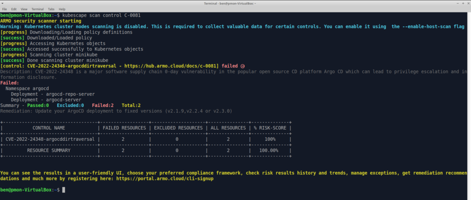Click 'CONTROL NAME' table header
This screenshot has height=200, width=471.
tap(49, 128)
